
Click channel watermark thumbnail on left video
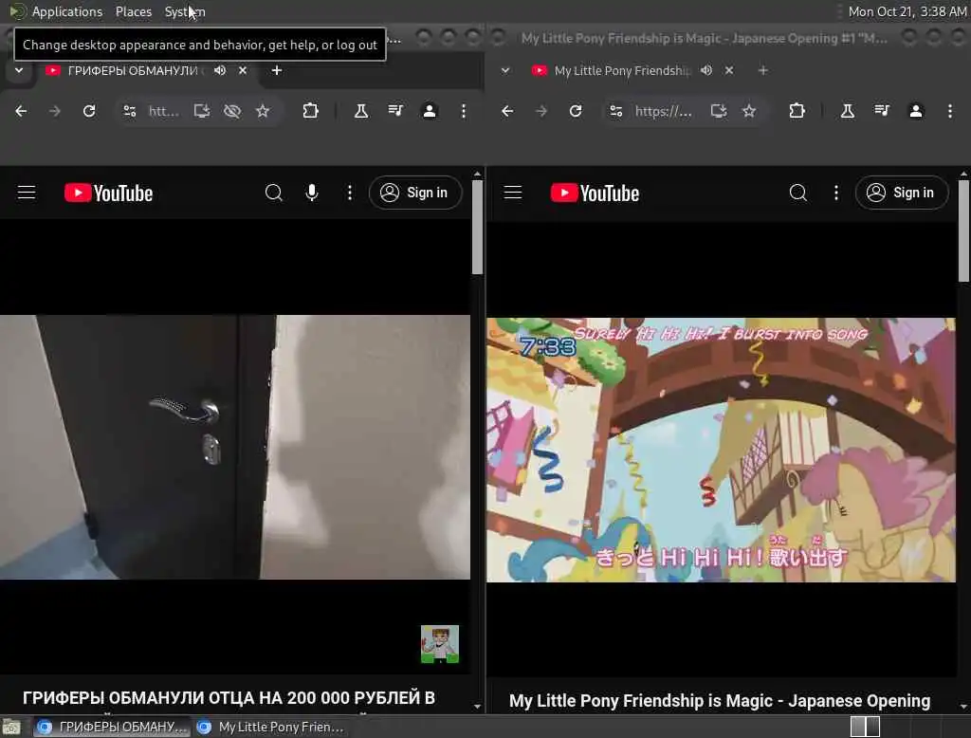tap(440, 644)
